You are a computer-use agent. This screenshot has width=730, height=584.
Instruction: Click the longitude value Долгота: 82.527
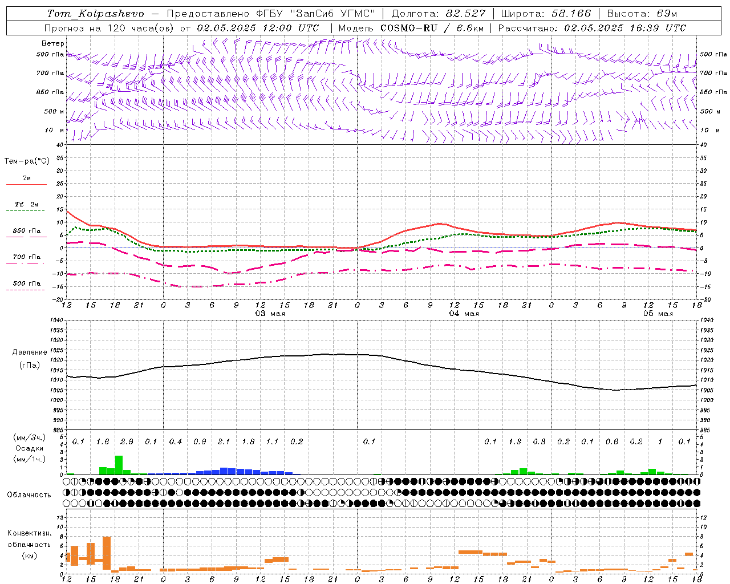pyautogui.click(x=439, y=14)
